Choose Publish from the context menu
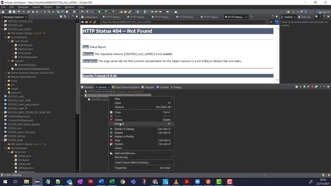 pyautogui.click(x=141, y=144)
